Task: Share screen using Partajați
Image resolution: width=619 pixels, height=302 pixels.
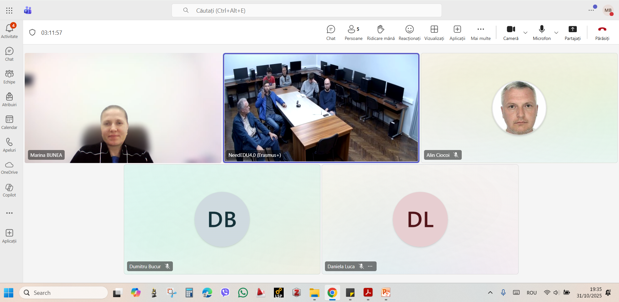Action: click(x=572, y=33)
